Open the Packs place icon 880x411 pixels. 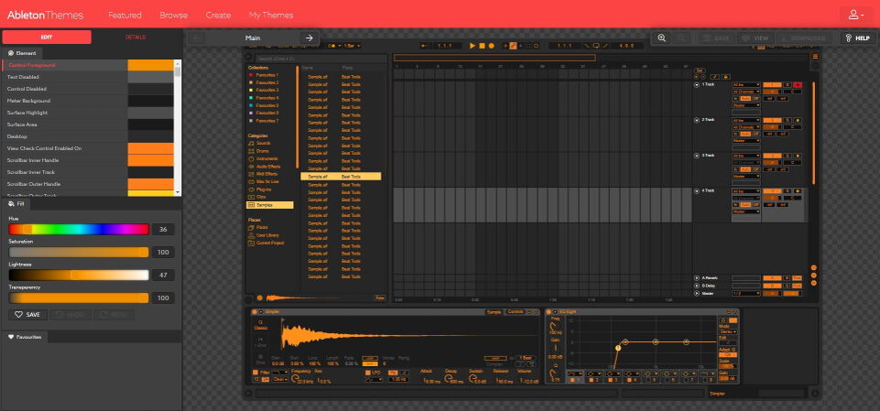pyautogui.click(x=252, y=228)
